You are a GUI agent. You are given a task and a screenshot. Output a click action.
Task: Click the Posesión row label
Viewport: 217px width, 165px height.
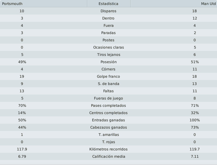pos(108,62)
